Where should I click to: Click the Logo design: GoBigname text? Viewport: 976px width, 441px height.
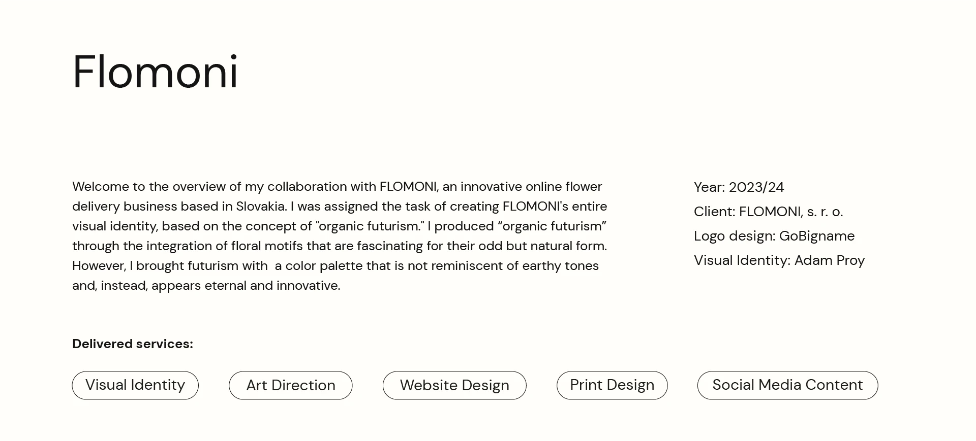[x=774, y=236]
